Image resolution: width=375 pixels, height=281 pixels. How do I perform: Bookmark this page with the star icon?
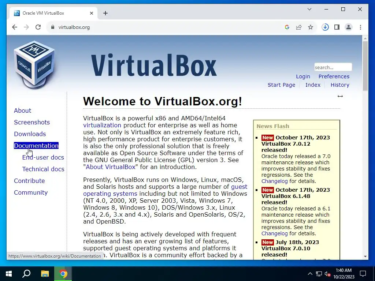(311, 27)
